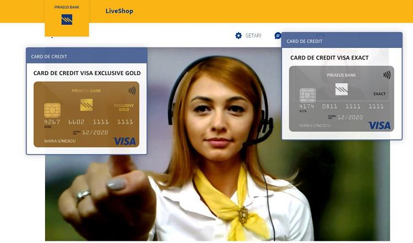Click the chip on the silver card

307,95
